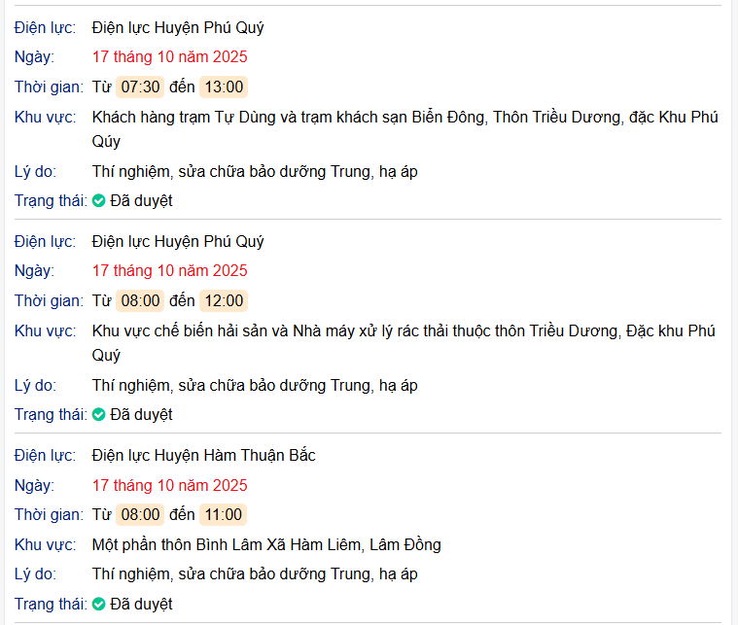Click the red date in the first entry
The image size is (738, 625).
[169, 56]
